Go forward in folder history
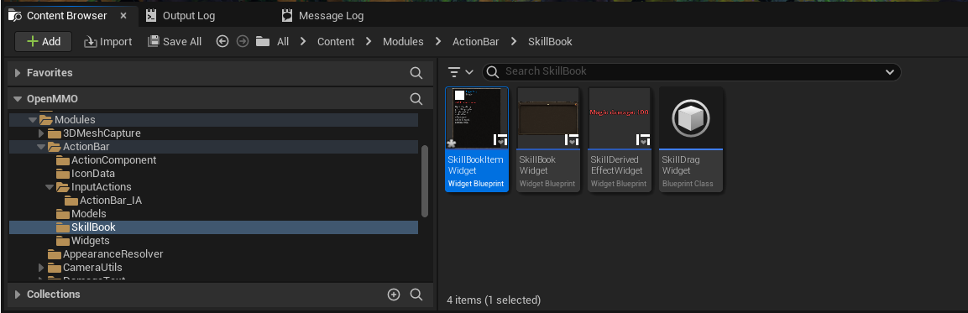This screenshot has height=313, width=968. click(x=243, y=41)
